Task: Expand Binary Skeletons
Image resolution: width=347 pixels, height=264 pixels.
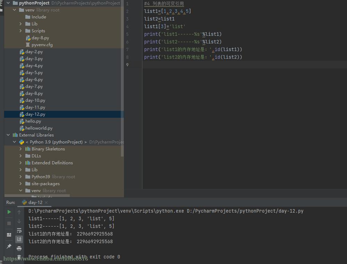Action: (x=20, y=149)
